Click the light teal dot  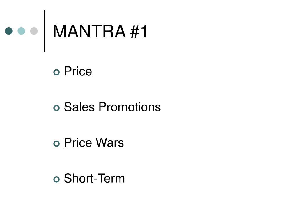pyautogui.click(x=21, y=31)
